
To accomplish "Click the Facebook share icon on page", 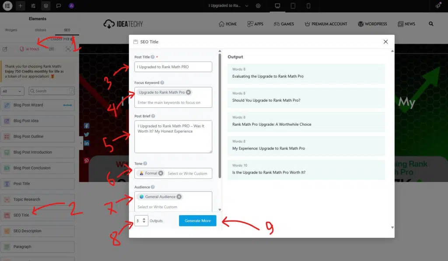I will pos(87,126).
